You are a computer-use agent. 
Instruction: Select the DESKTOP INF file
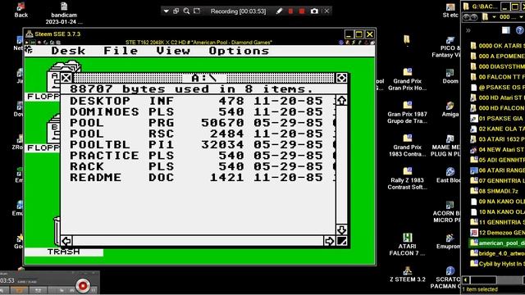(x=196, y=101)
